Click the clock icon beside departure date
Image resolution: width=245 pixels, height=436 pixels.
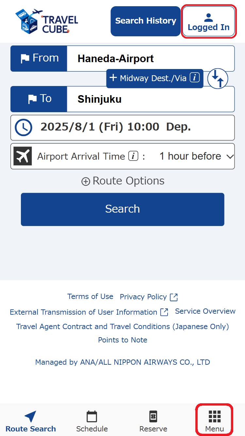[24, 127]
